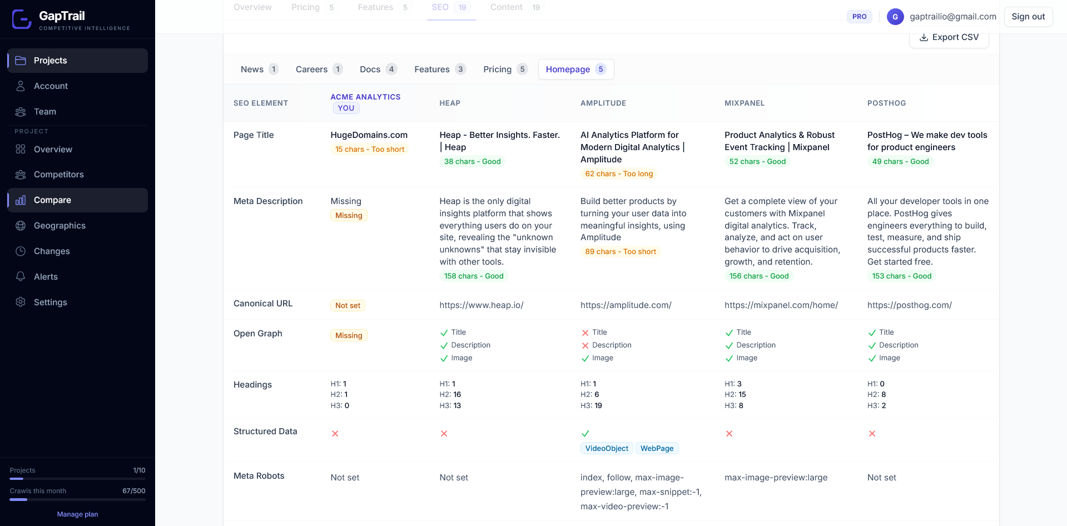Switch to the News tab

tap(259, 70)
